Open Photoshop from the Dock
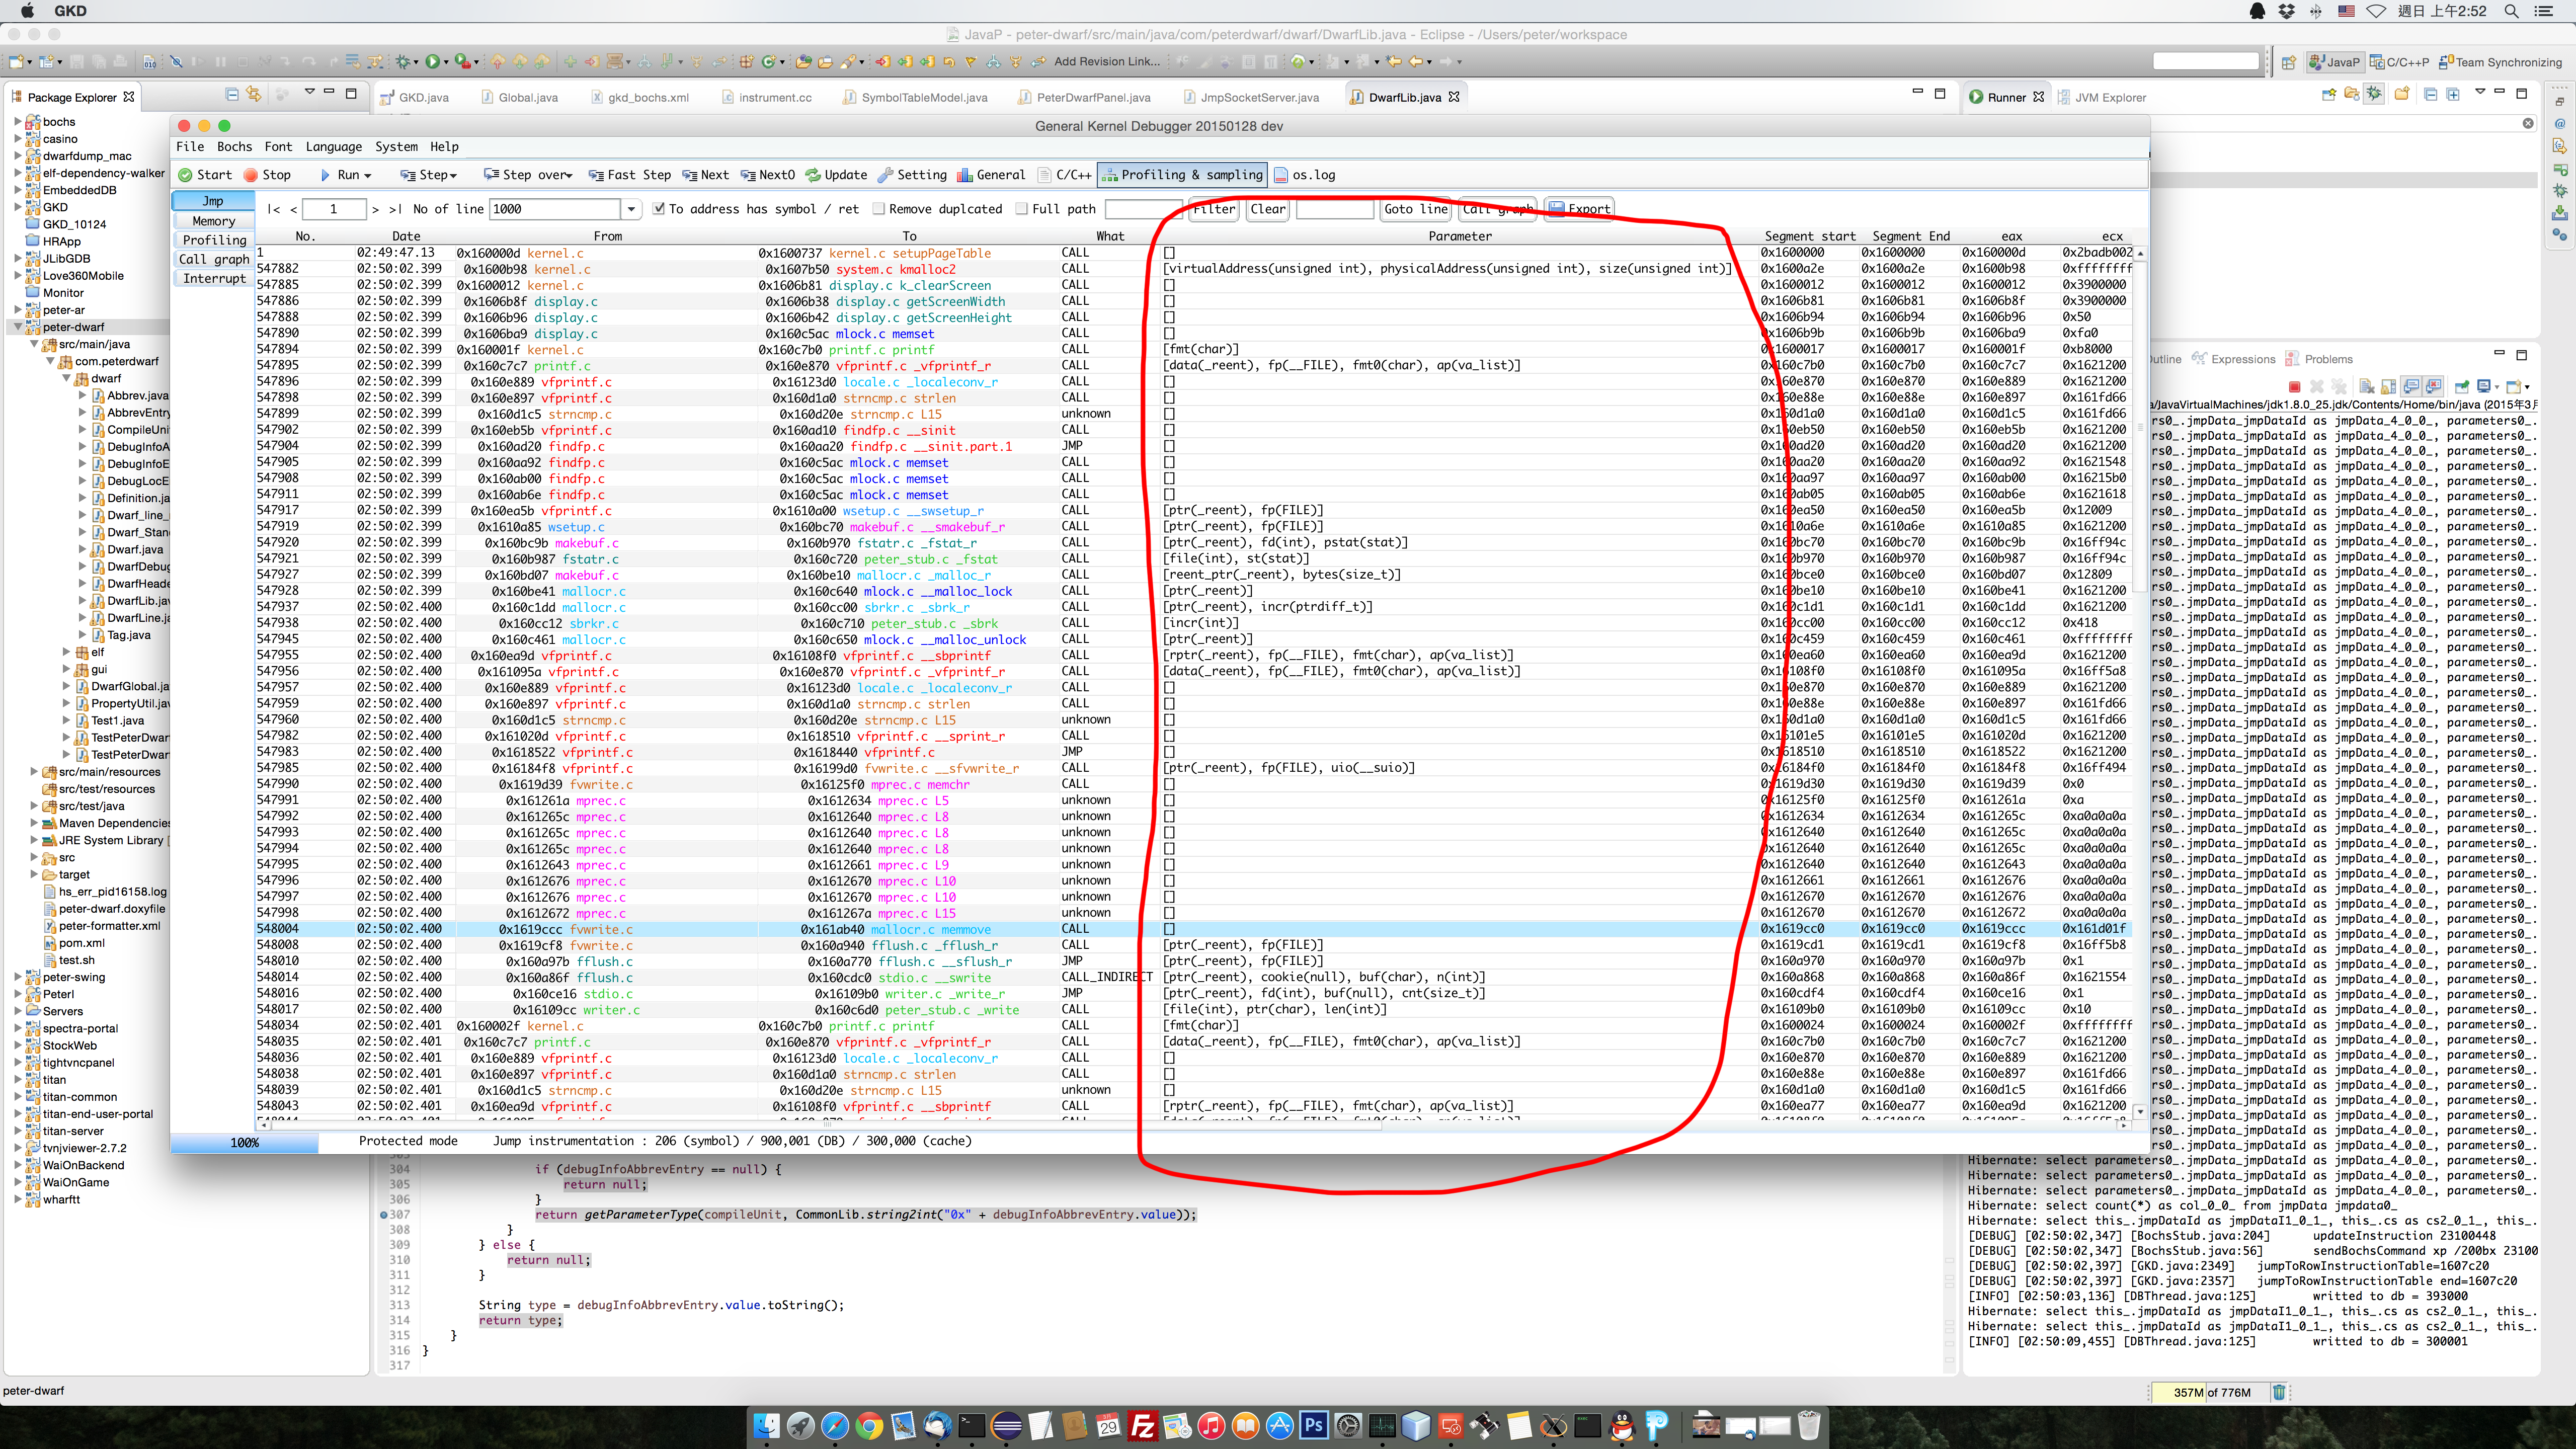 [1313, 1425]
